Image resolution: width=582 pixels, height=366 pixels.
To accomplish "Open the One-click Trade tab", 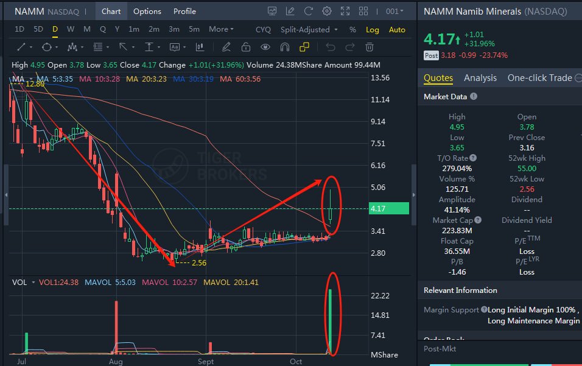I will [x=539, y=78].
